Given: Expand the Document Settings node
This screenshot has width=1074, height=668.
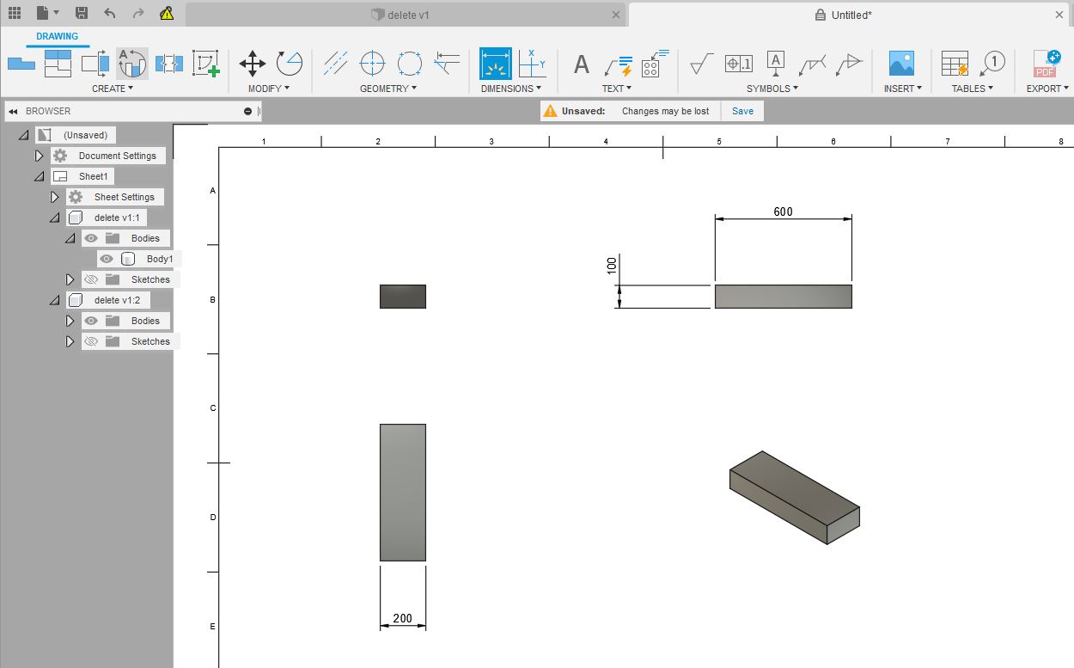Looking at the screenshot, I should (39, 156).
